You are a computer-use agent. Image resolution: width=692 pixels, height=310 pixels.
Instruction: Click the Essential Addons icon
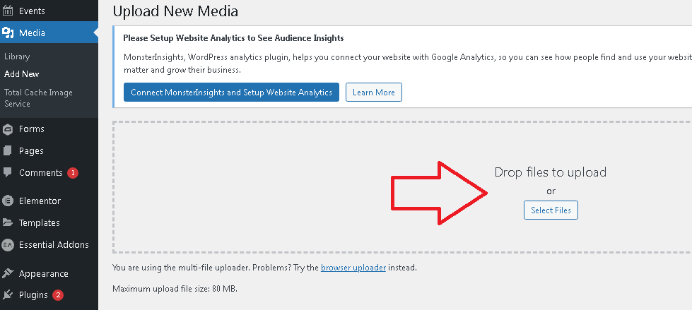[x=8, y=245]
